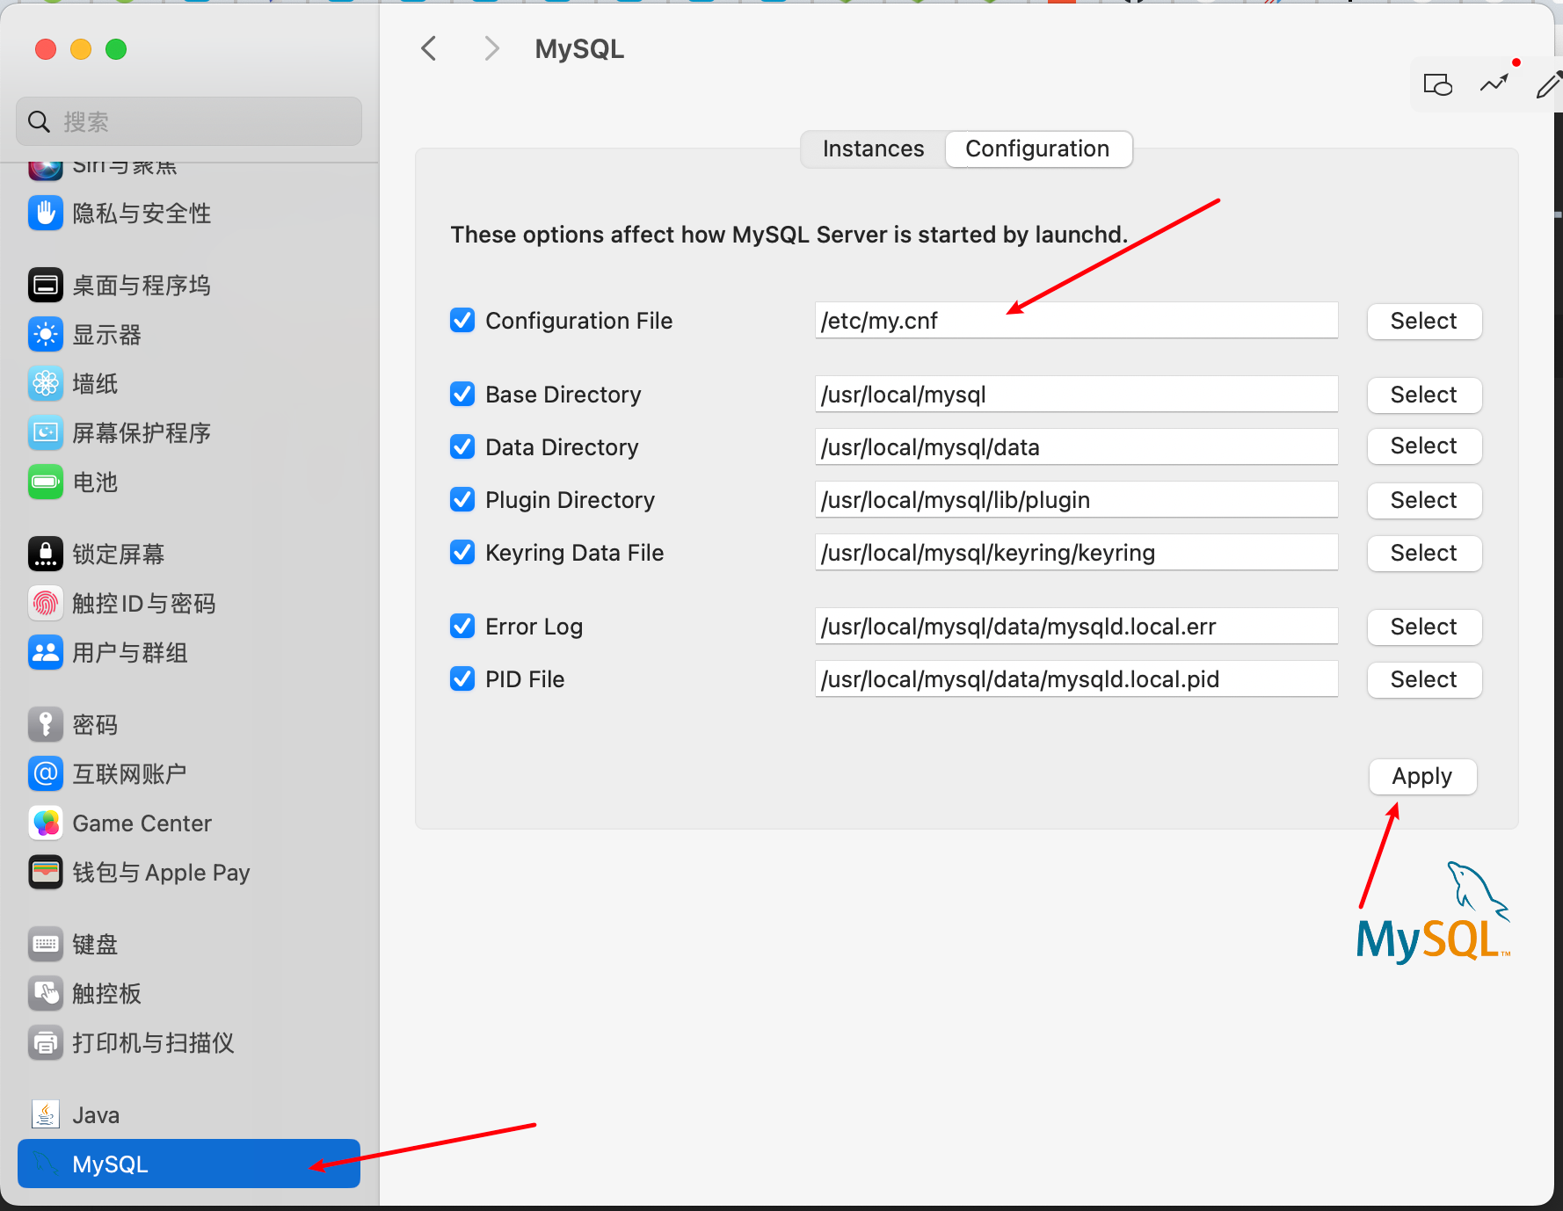
Task: Click the pencil edit icon
Action: tap(1548, 85)
